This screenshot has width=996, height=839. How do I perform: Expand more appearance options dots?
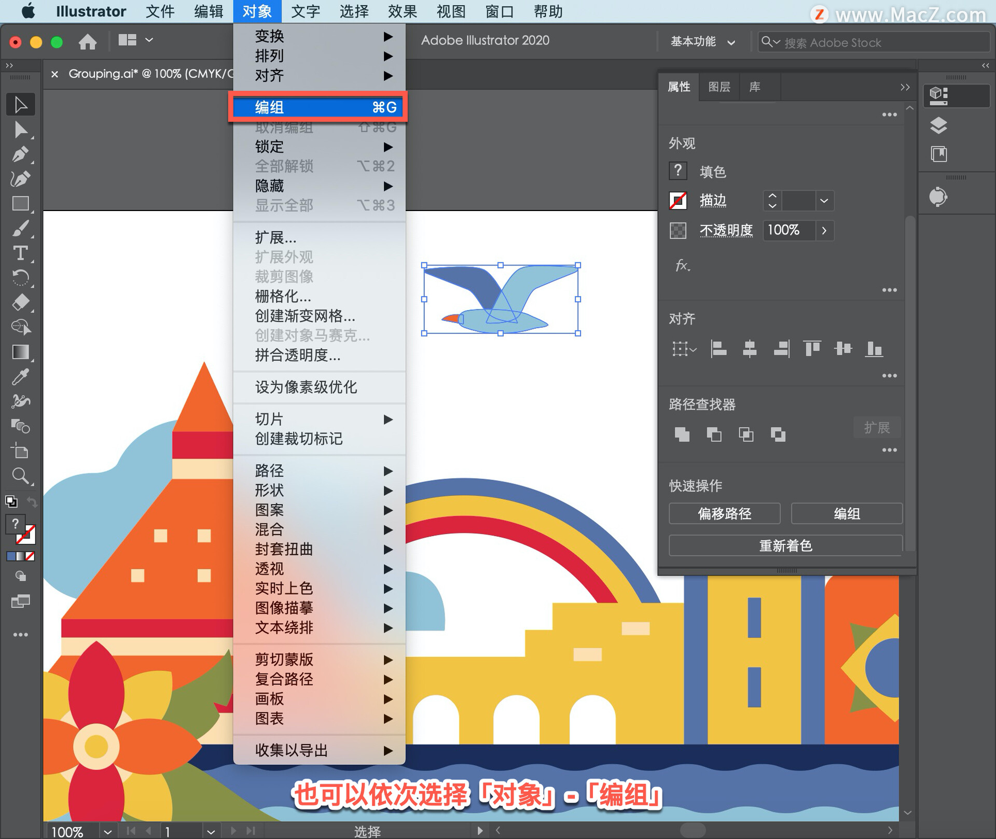point(889,290)
